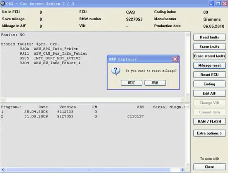Minimize the CAS window
This screenshot has width=228, height=173.
tap(211, 4)
